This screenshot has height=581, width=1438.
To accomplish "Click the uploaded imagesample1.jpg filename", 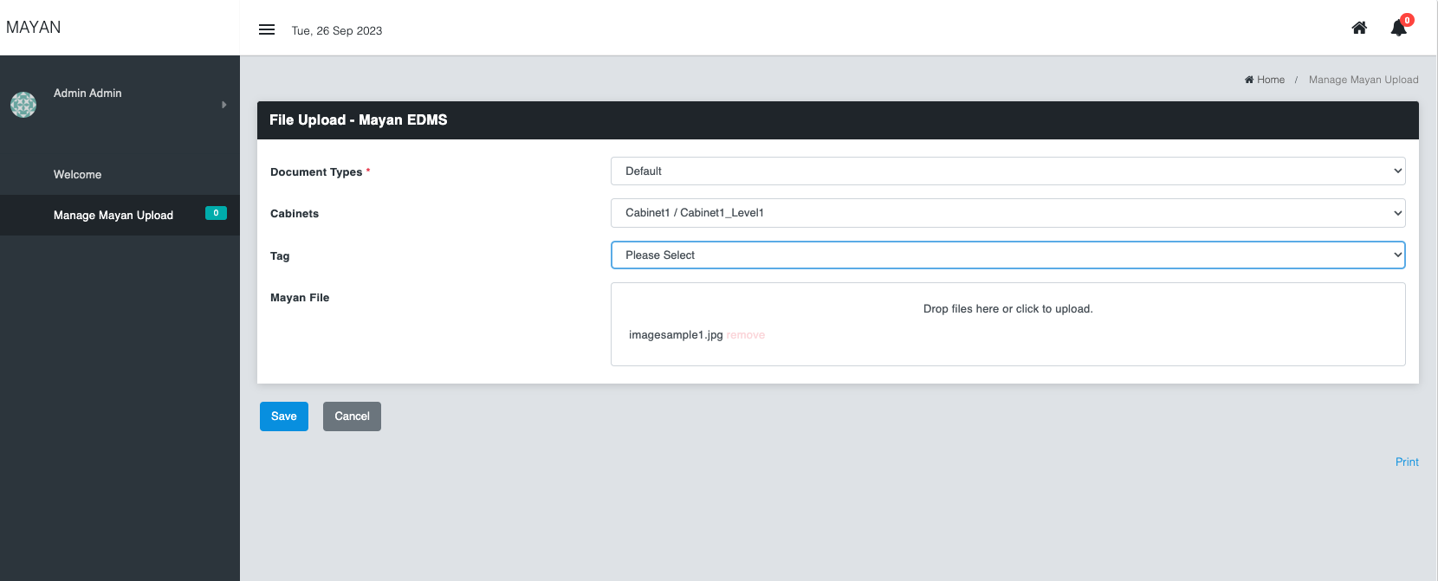I will tap(676, 335).
